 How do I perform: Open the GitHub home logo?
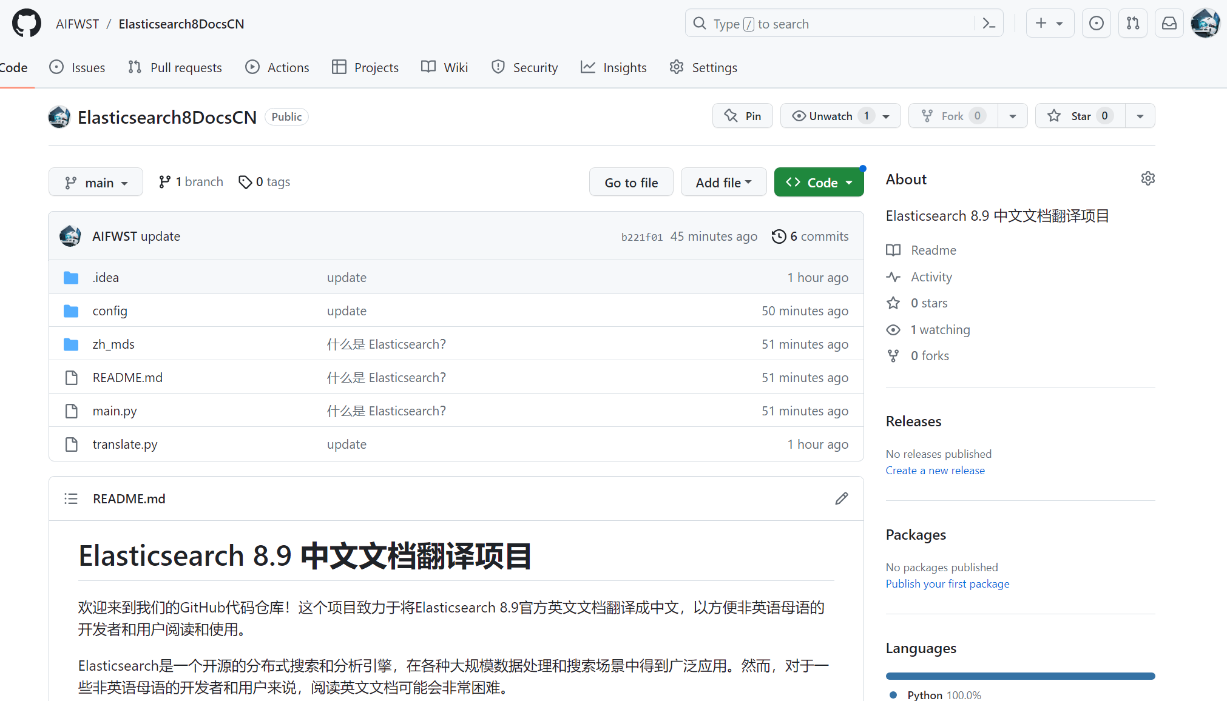[25, 23]
